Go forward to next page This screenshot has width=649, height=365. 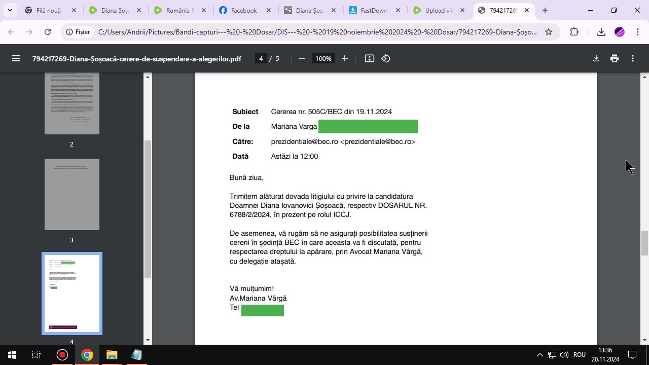29,32
